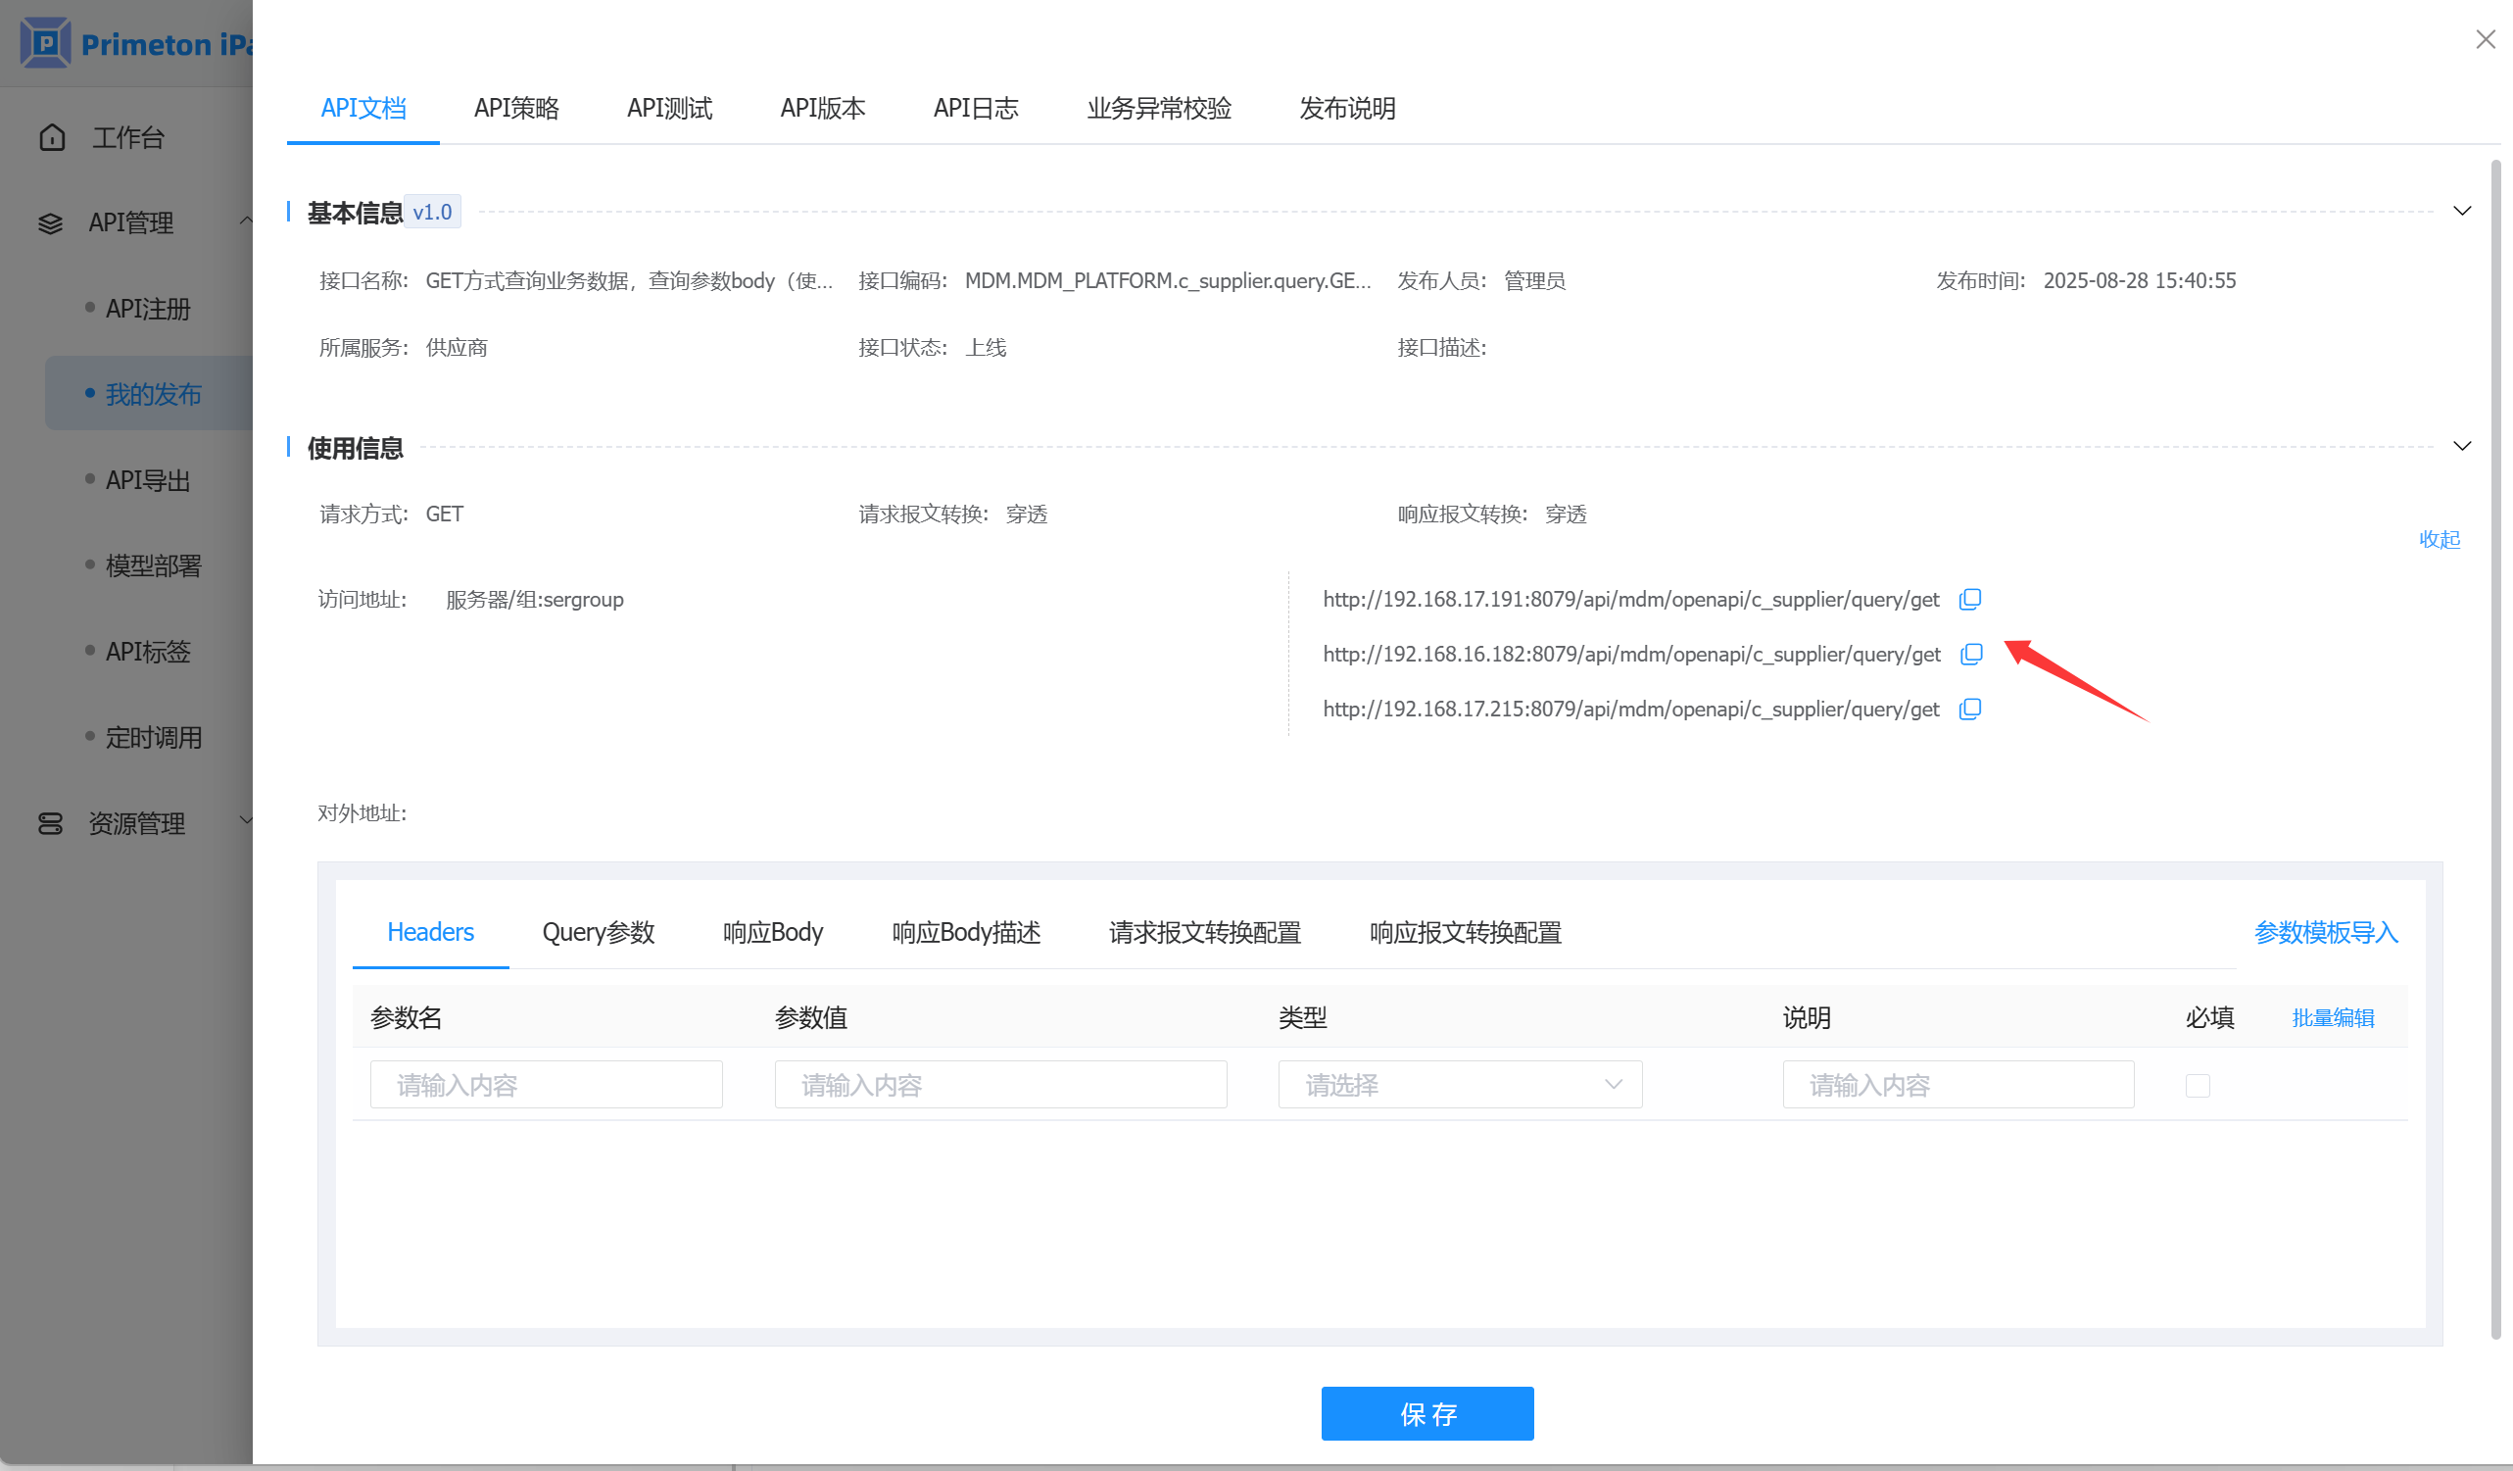
Task: Check the 必填 checkbox in Headers row
Action: click(2197, 1085)
